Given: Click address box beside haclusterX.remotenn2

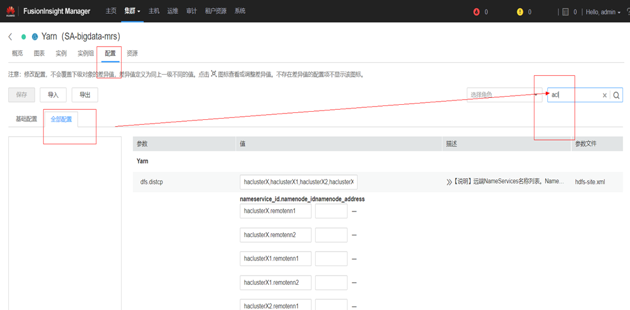Looking at the screenshot, I should coord(331,235).
